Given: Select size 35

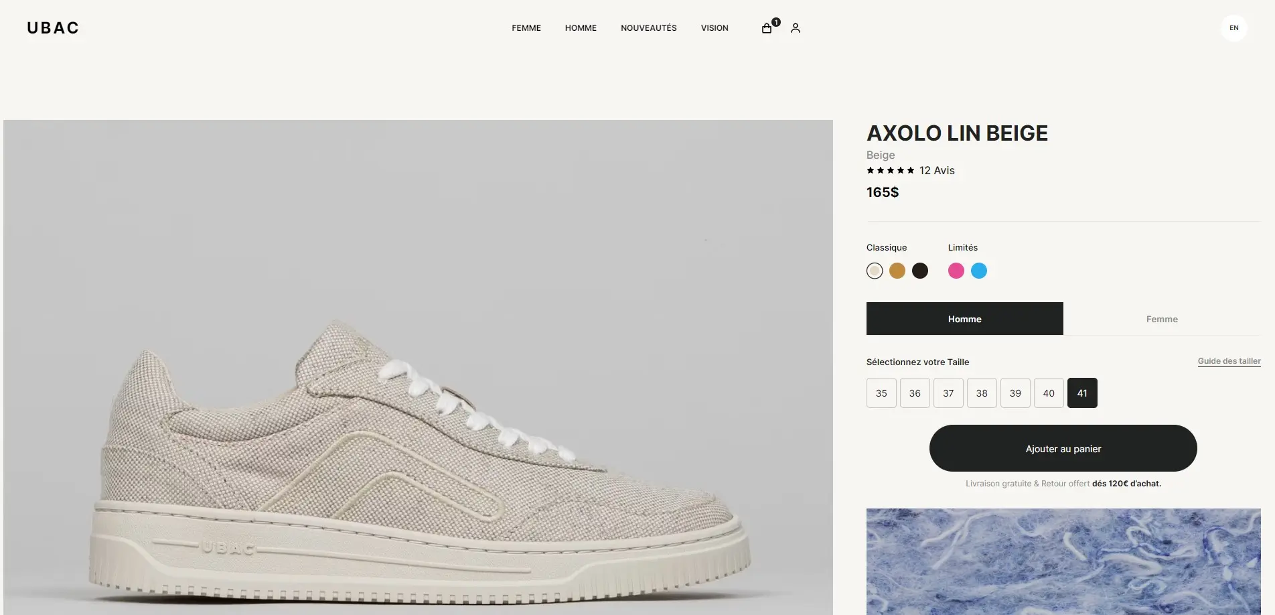Looking at the screenshot, I should [x=881, y=393].
